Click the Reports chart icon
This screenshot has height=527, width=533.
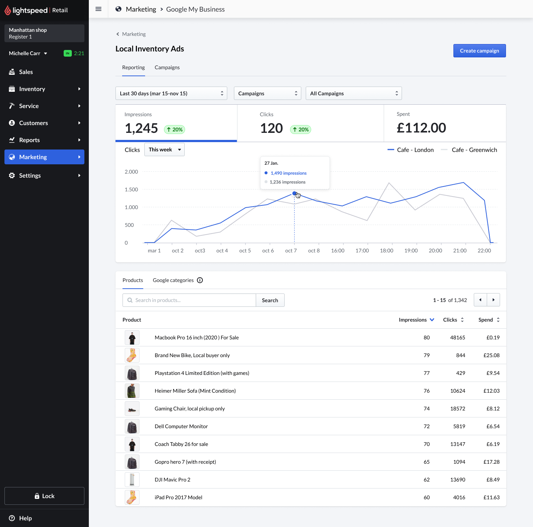pyautogui.click(x=12, y=140)
